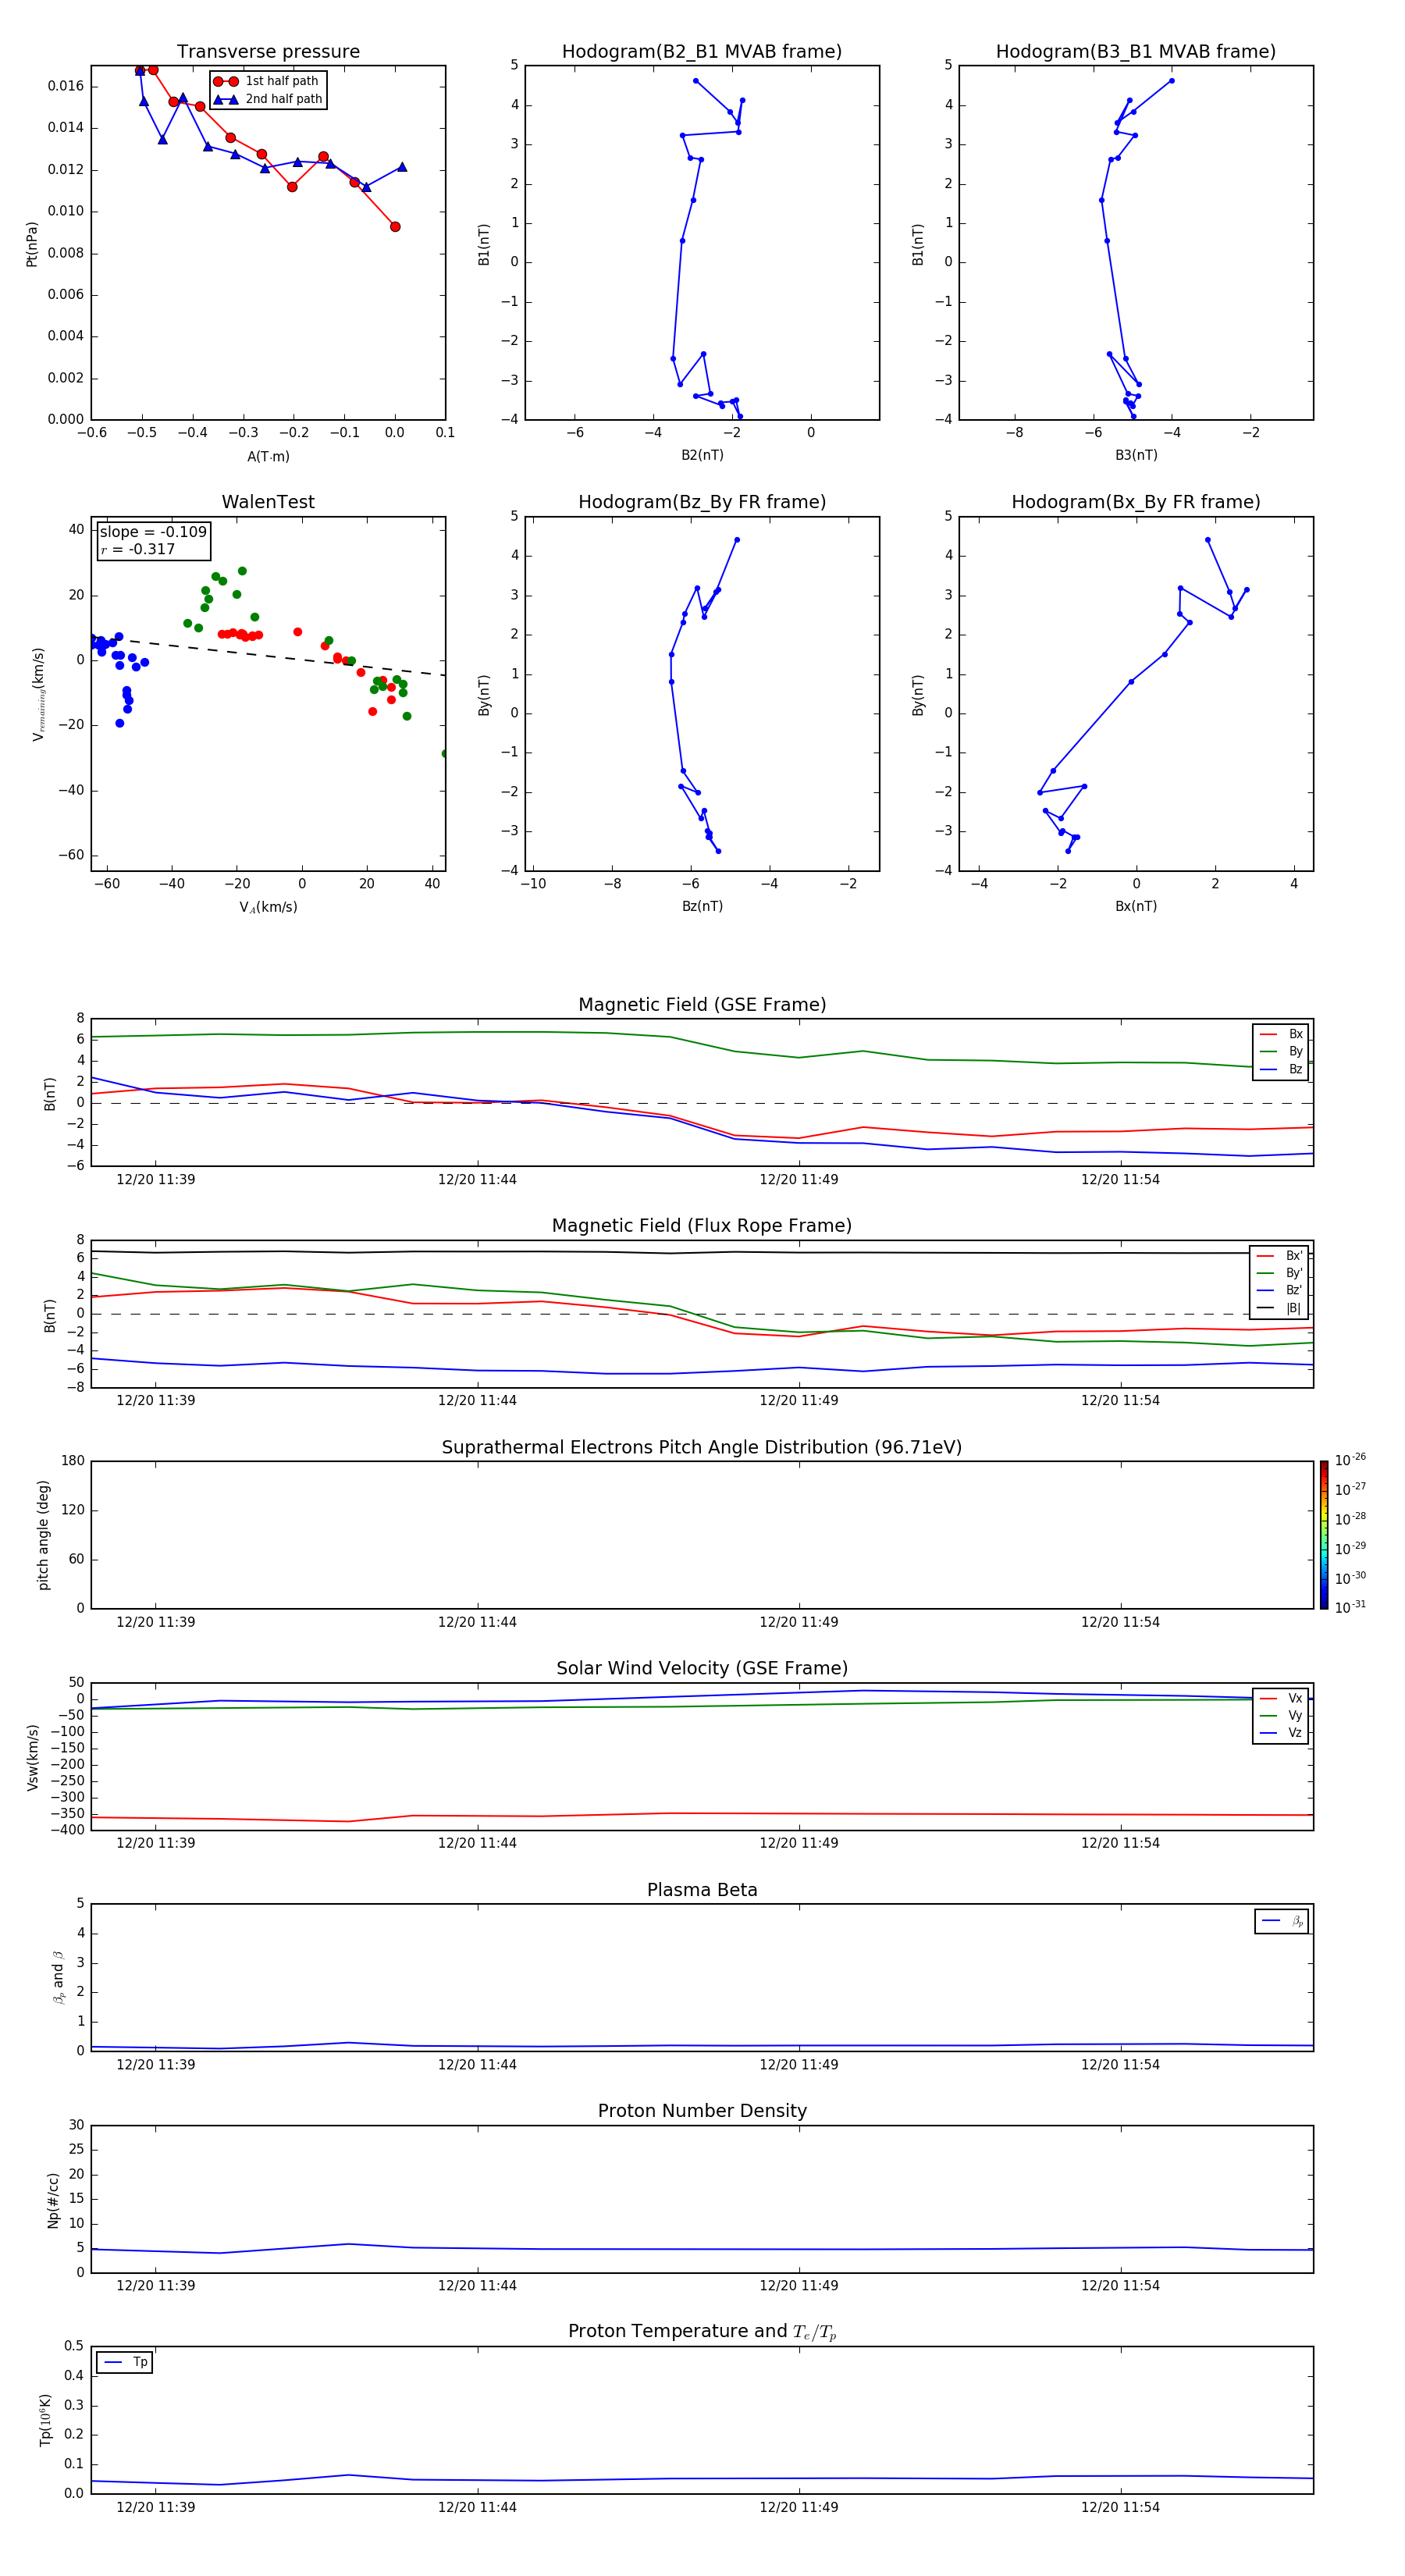Click the red Vx line in velocity plot

coord(700,1814)
